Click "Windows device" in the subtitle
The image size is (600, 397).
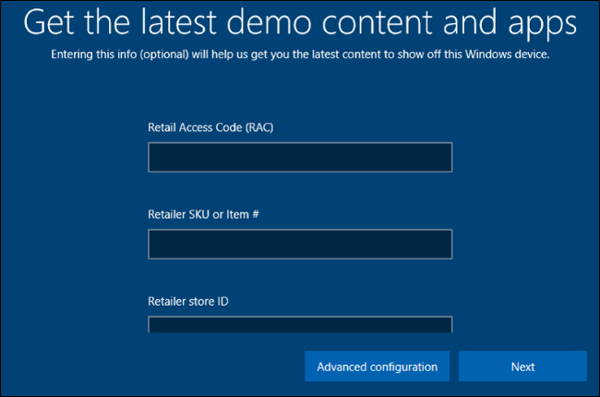[513, 54]
